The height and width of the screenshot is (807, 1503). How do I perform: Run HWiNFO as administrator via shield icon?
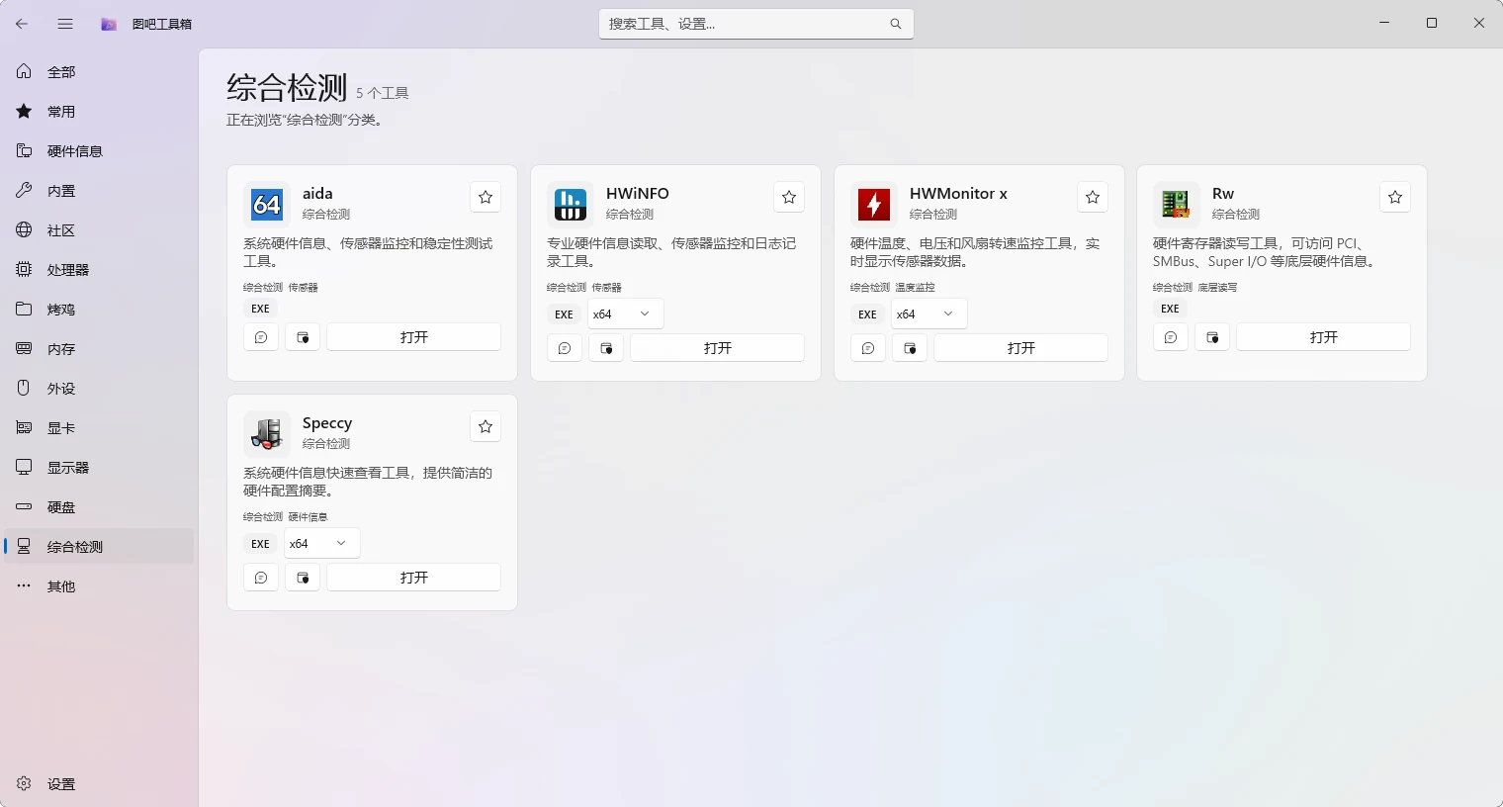pos(606,348)
